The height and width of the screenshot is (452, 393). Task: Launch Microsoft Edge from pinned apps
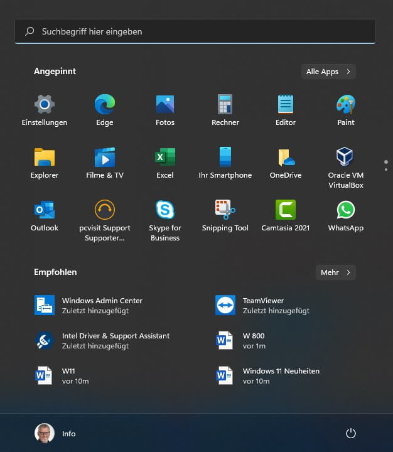pos(105,110)
